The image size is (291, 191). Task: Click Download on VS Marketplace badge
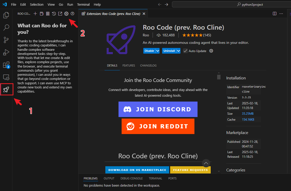pos(137,170)
